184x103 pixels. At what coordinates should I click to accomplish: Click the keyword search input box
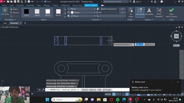pyautogui.click(x=116, y=2)
